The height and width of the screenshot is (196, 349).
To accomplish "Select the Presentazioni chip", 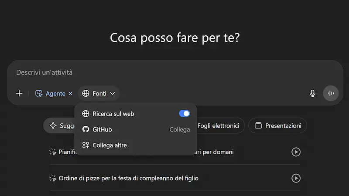I will point(277,125).
